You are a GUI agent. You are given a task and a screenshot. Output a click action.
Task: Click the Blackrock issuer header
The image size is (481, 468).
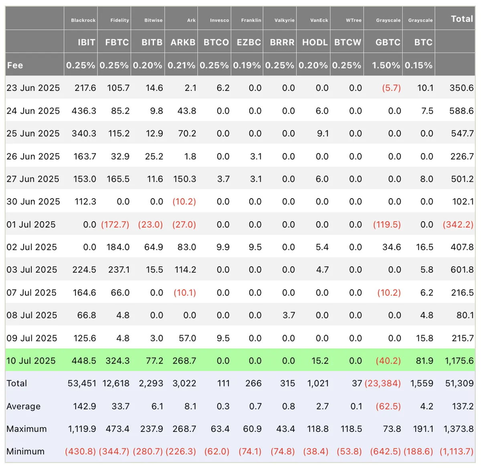(x=83, y=20)
